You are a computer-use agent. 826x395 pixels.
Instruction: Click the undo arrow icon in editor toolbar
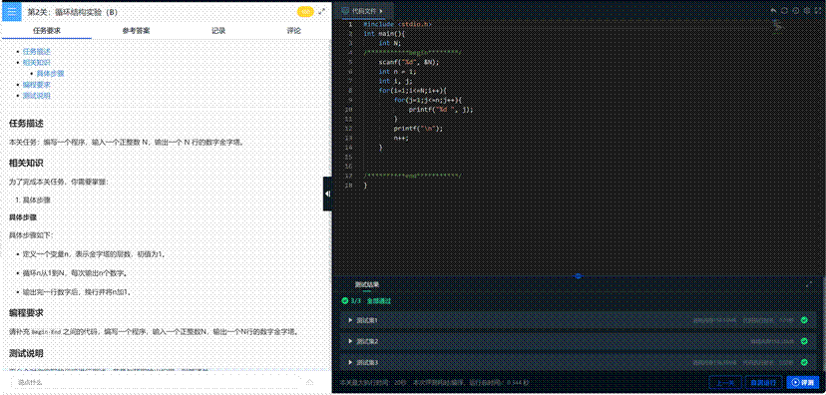click(x=773, y=10)
